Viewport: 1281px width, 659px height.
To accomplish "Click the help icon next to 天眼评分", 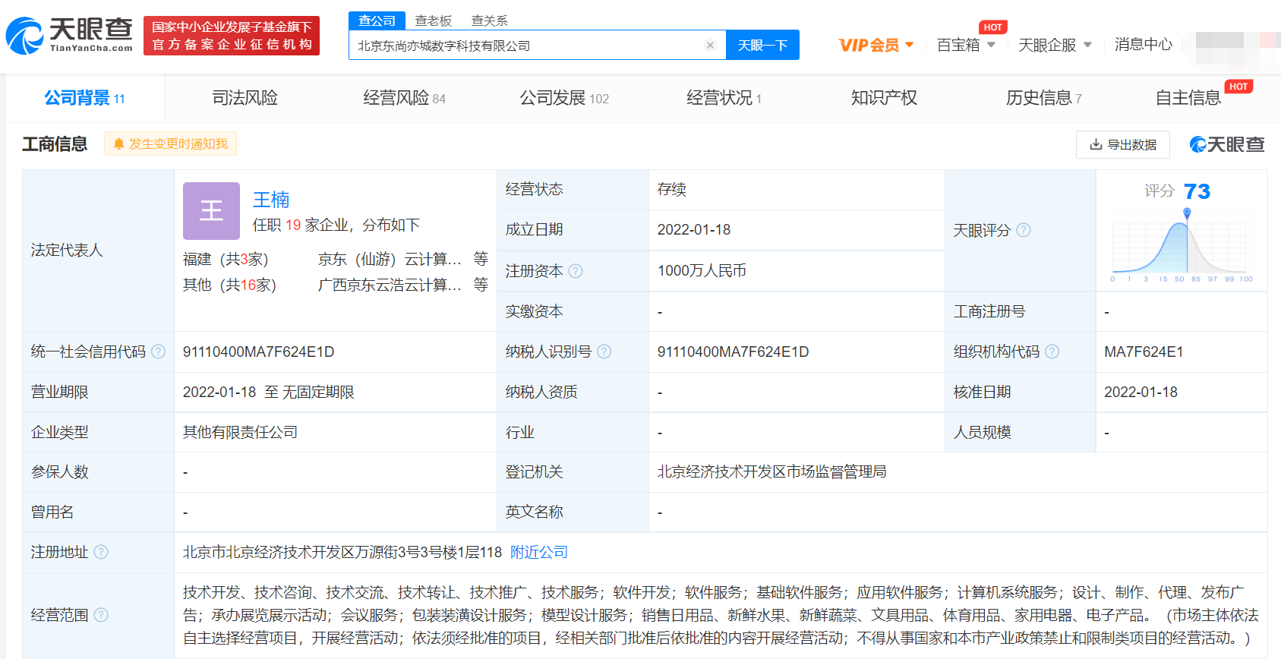I will (x=1024, y=230).
